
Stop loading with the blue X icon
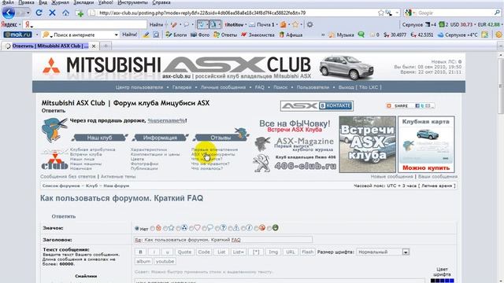52,13
